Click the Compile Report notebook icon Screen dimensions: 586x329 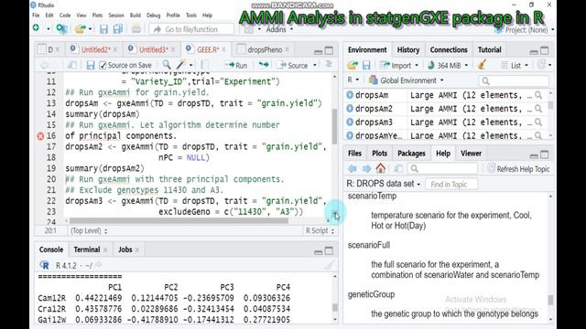click(x=205, y=65)
